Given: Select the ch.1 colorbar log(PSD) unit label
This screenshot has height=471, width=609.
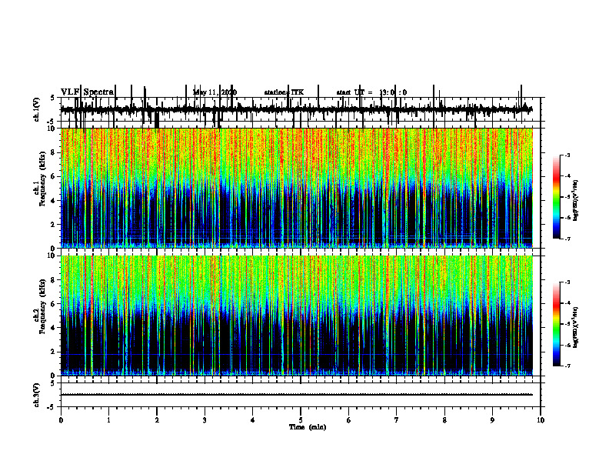Looking at the screenshot, I should 575,200.
